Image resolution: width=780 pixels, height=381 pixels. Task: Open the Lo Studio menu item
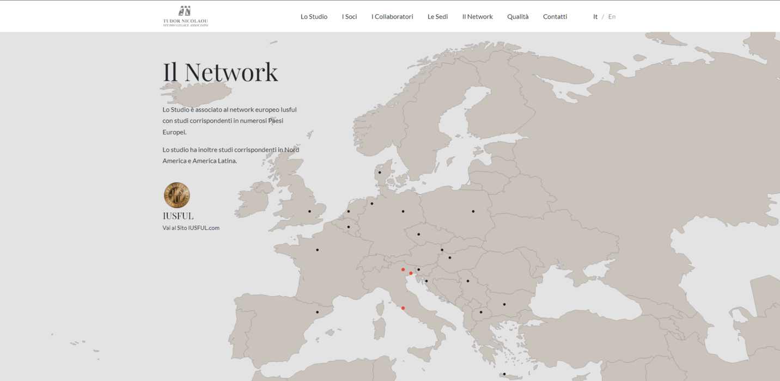[314, 17]
